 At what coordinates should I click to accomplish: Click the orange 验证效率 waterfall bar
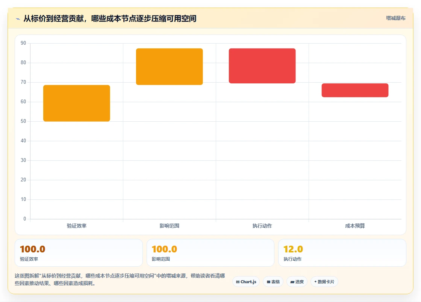[77, 103]
